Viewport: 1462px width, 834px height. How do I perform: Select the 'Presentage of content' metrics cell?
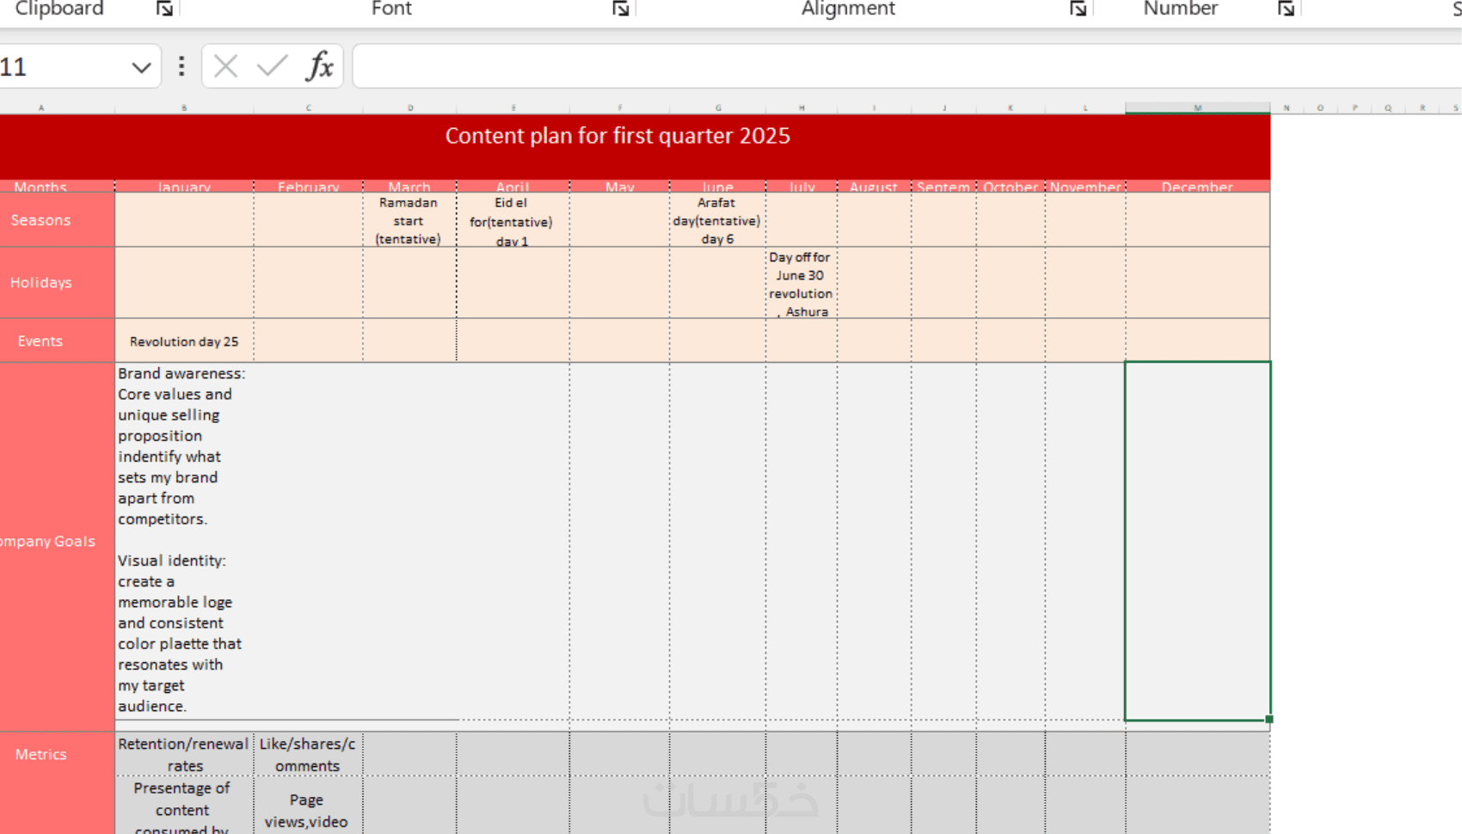pos(184,806)
